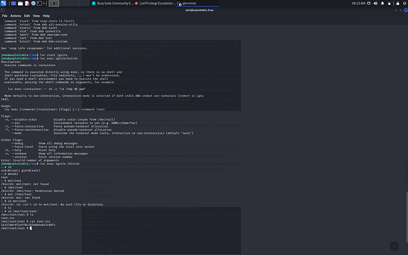Lock the screen with padlock icon
This screenshot has width=408, height=255.
point(398,3)
